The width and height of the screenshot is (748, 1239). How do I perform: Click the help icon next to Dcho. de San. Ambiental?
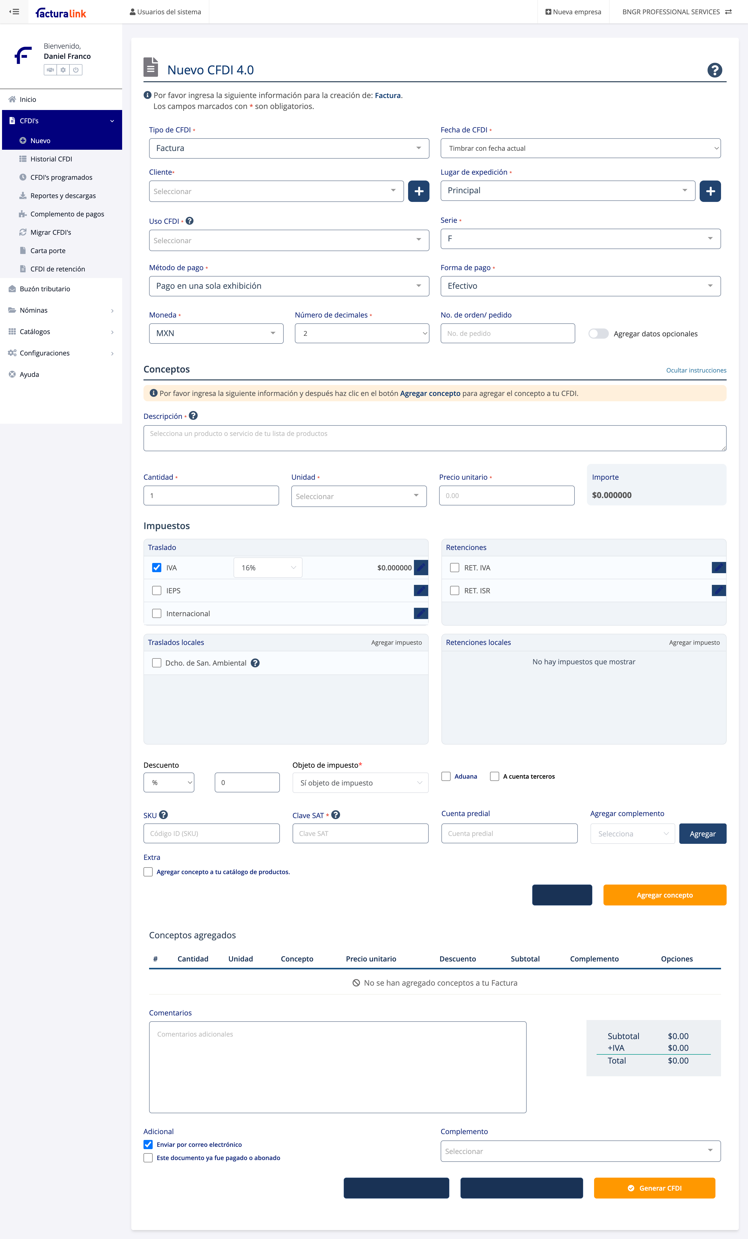point(255,663)
